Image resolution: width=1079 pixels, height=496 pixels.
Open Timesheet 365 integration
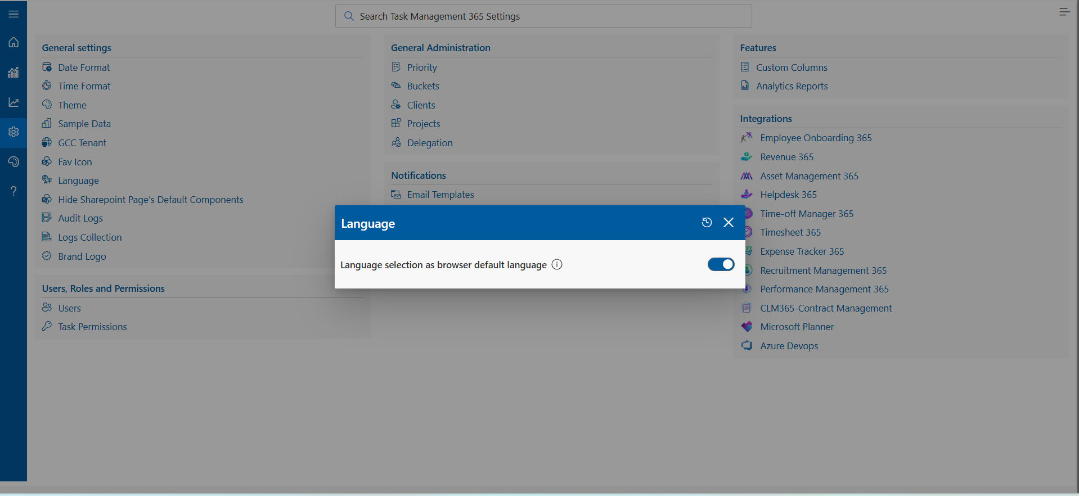click(790, 232)
